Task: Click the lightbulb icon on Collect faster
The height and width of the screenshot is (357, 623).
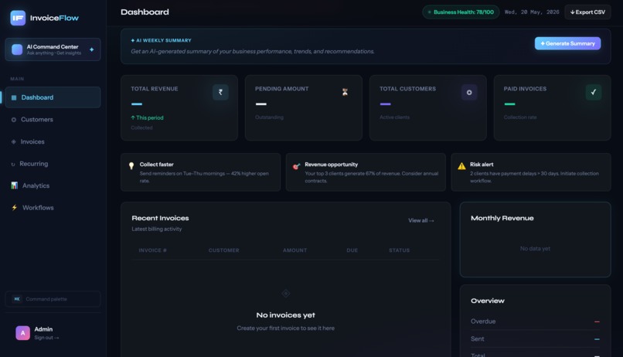Action: tap(131, 166)
